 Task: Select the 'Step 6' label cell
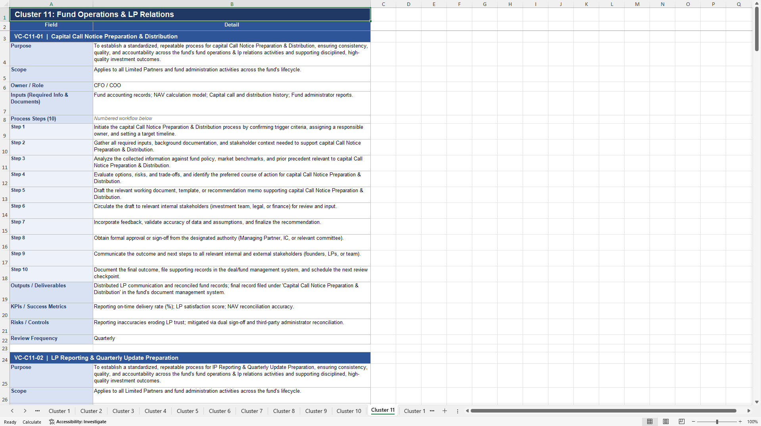click(51, 210)
